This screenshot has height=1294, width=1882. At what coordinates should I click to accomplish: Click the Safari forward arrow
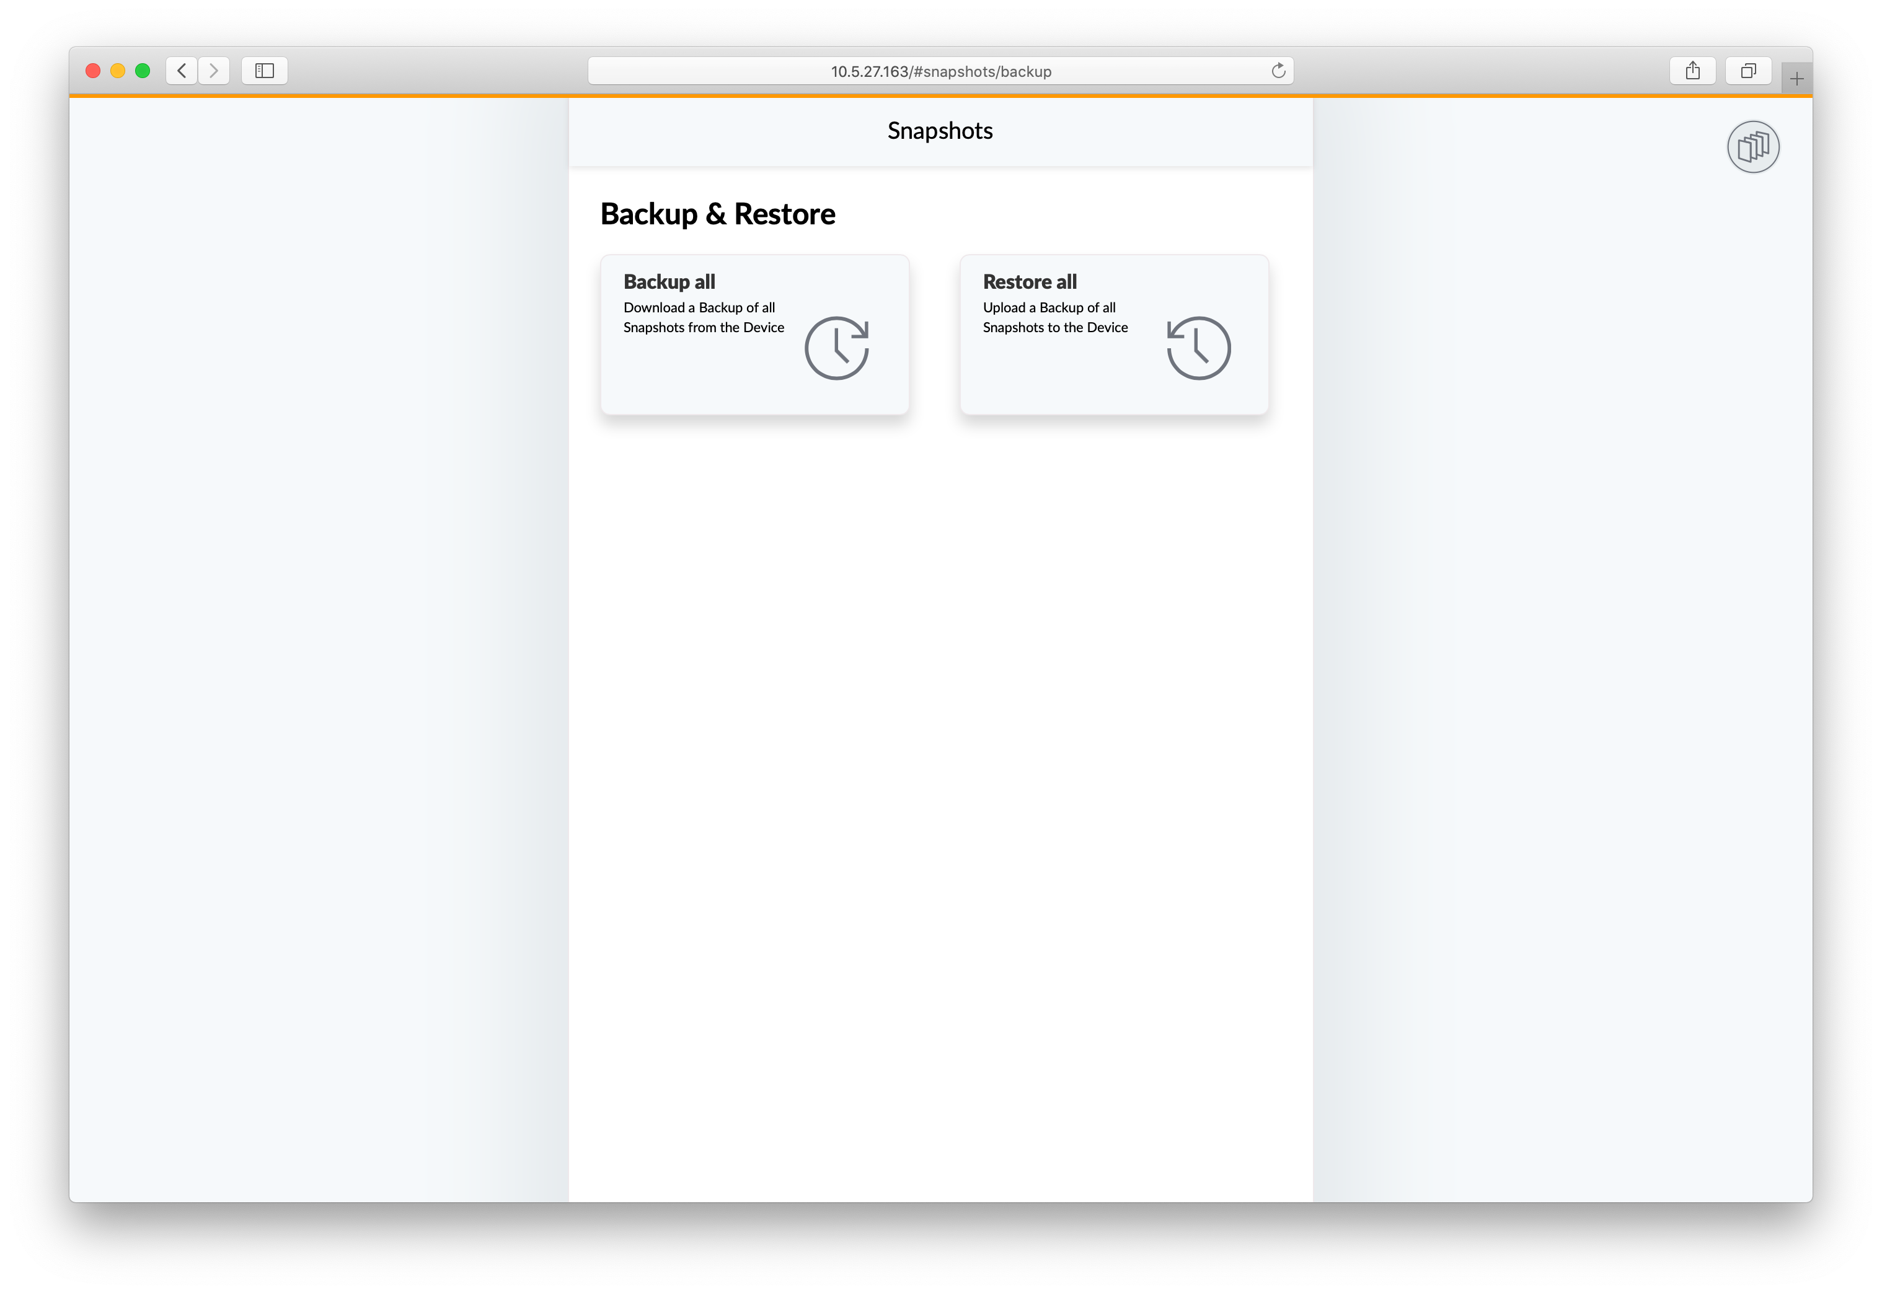(213, 71)
